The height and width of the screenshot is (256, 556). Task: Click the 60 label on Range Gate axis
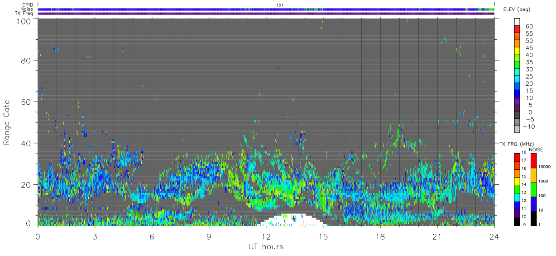coord(26,102)
